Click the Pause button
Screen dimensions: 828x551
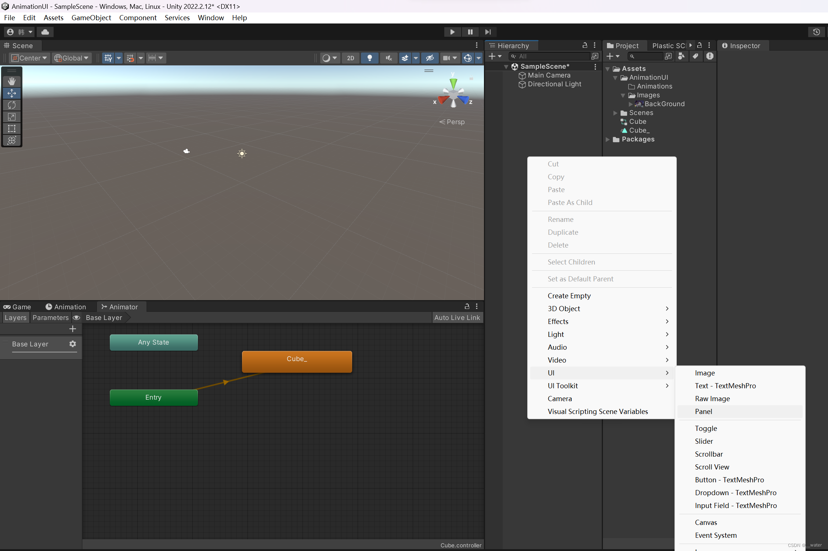[470, 32]
